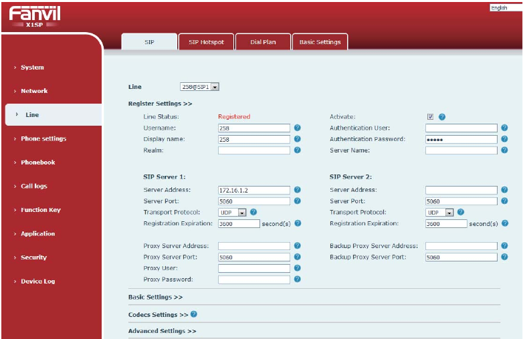Click help icon for SIP Server 2 Registration Expiration
The width and height of the screenshot is (523, 339).
[505, 223]
